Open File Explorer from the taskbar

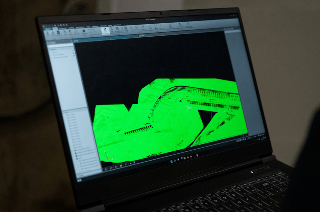coord(184,158)
